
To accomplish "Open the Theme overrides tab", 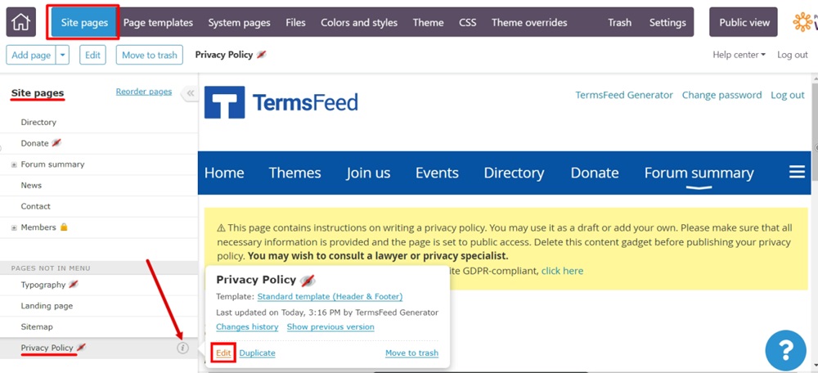I will [x=529, y=22].
